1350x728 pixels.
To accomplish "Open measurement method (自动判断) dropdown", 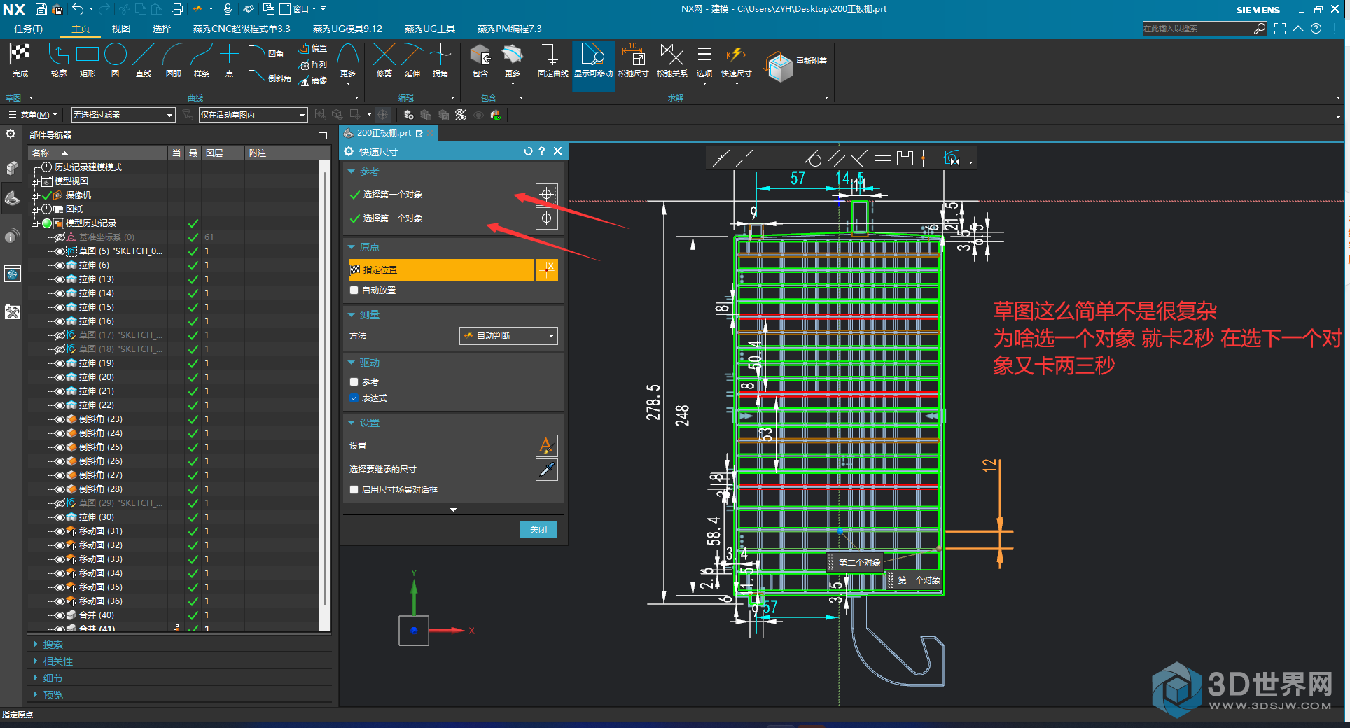I will [508, 336].
